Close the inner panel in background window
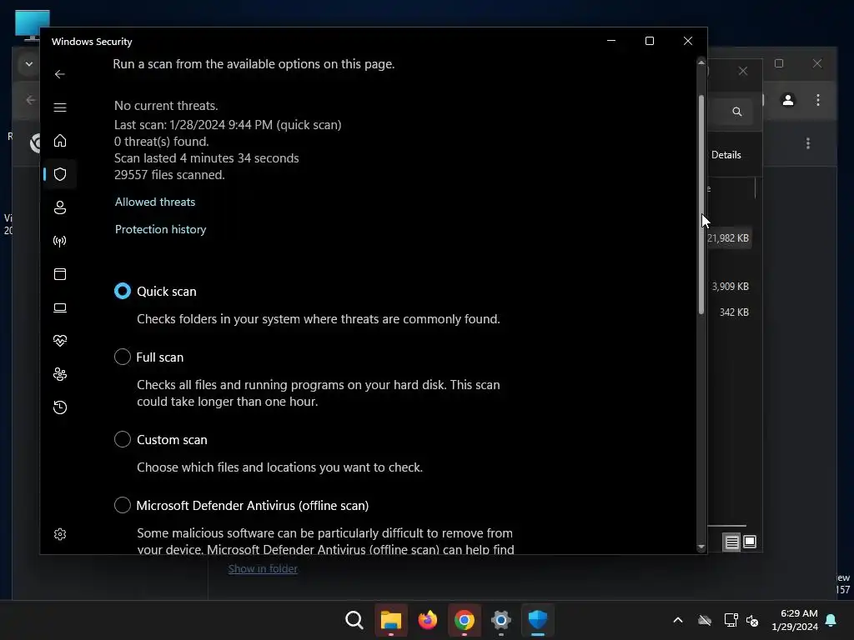The height and width of the screenshot is (640, 854). (x=743, y=72)
